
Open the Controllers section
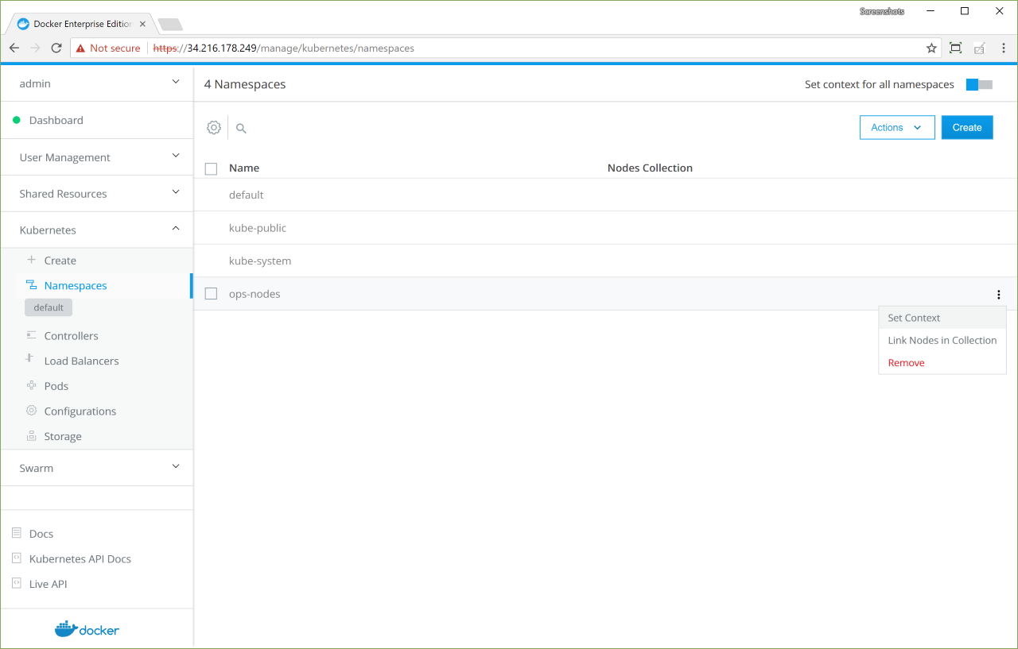pyautogui.click(x=71, y=336)
